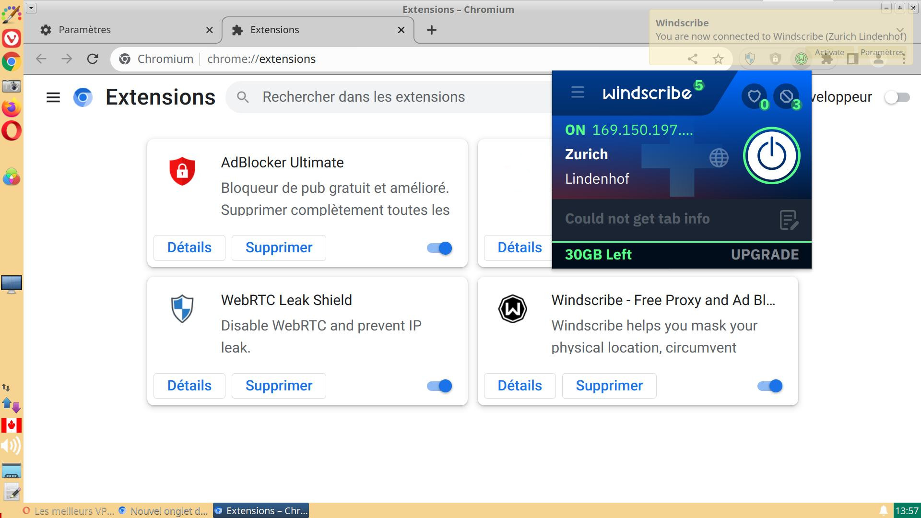Open the color circles app in dock
The width and height of the screenshot is (921, 518).
click(x=12, y=177)
